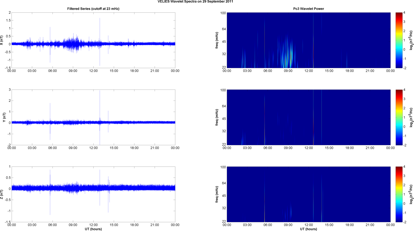The image size is (414, 231).
Task: Click the bottom colorbar's 'log2(nT²/Hz)' label
Action: pos(412,194)
